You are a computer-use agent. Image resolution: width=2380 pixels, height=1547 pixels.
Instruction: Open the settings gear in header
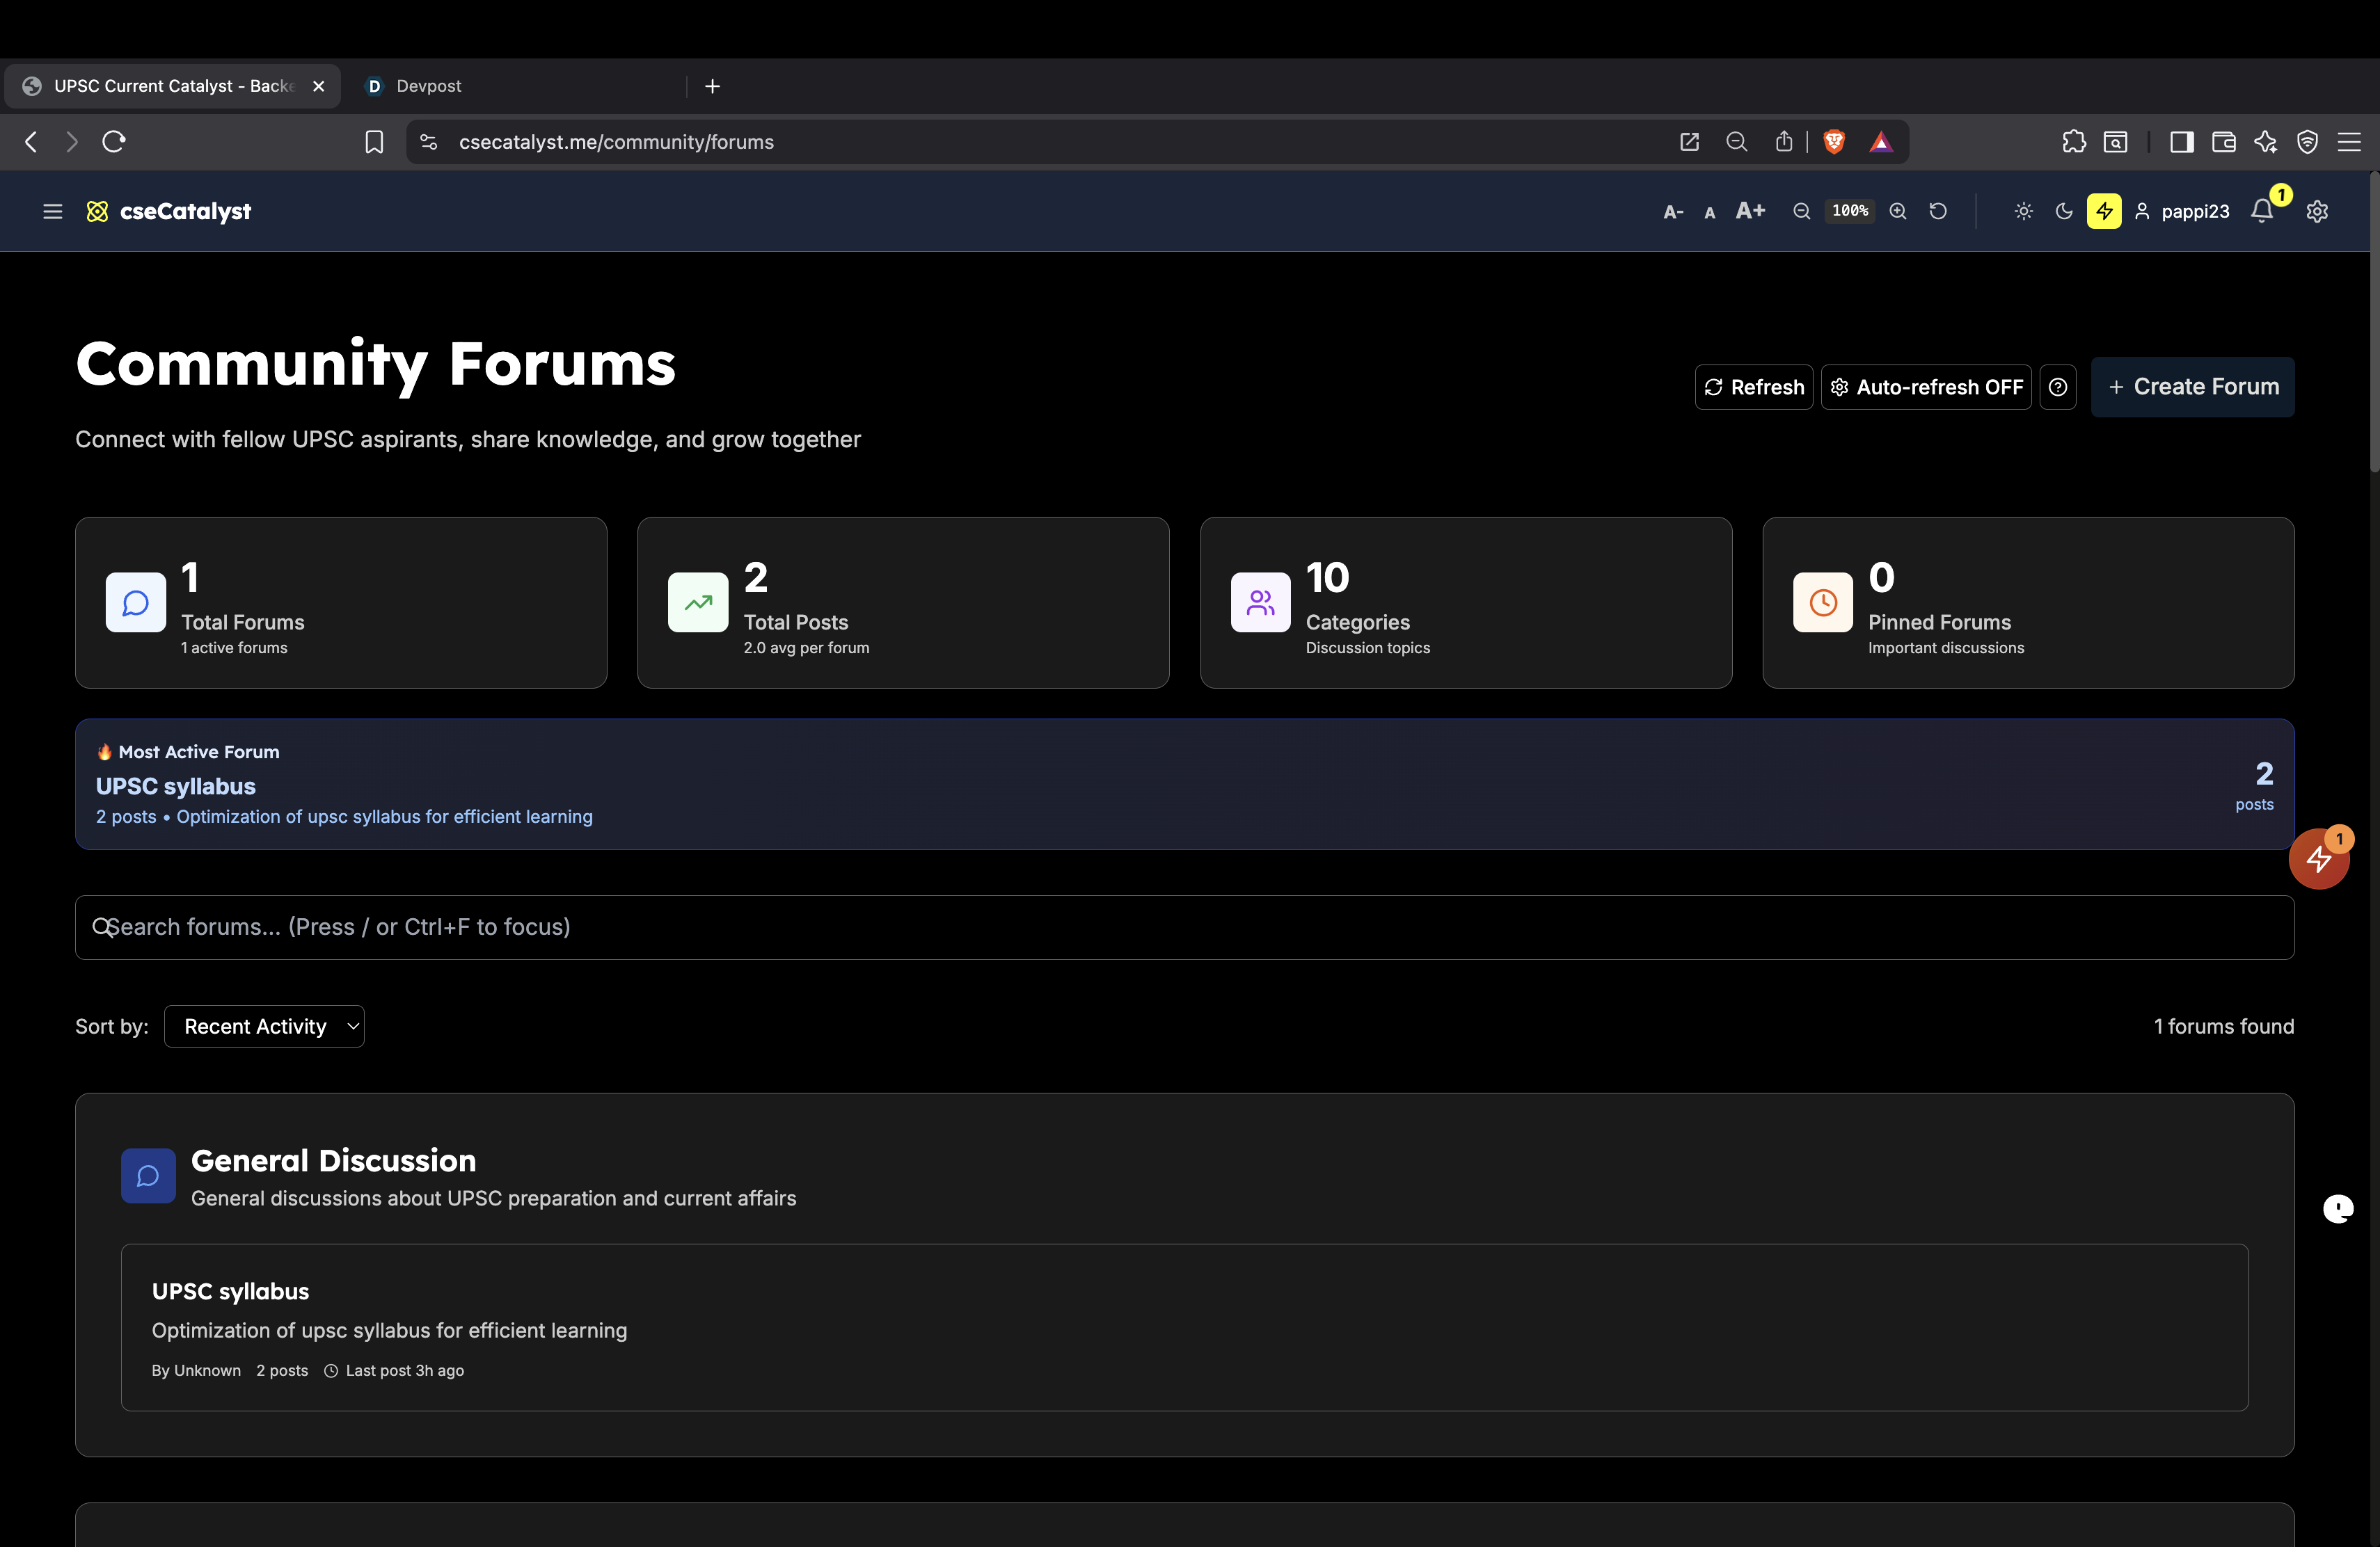coord(2317,211)
